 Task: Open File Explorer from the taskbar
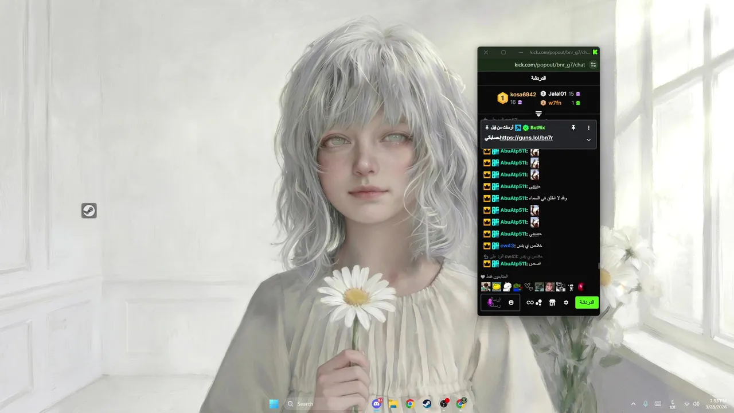(393, 404)
